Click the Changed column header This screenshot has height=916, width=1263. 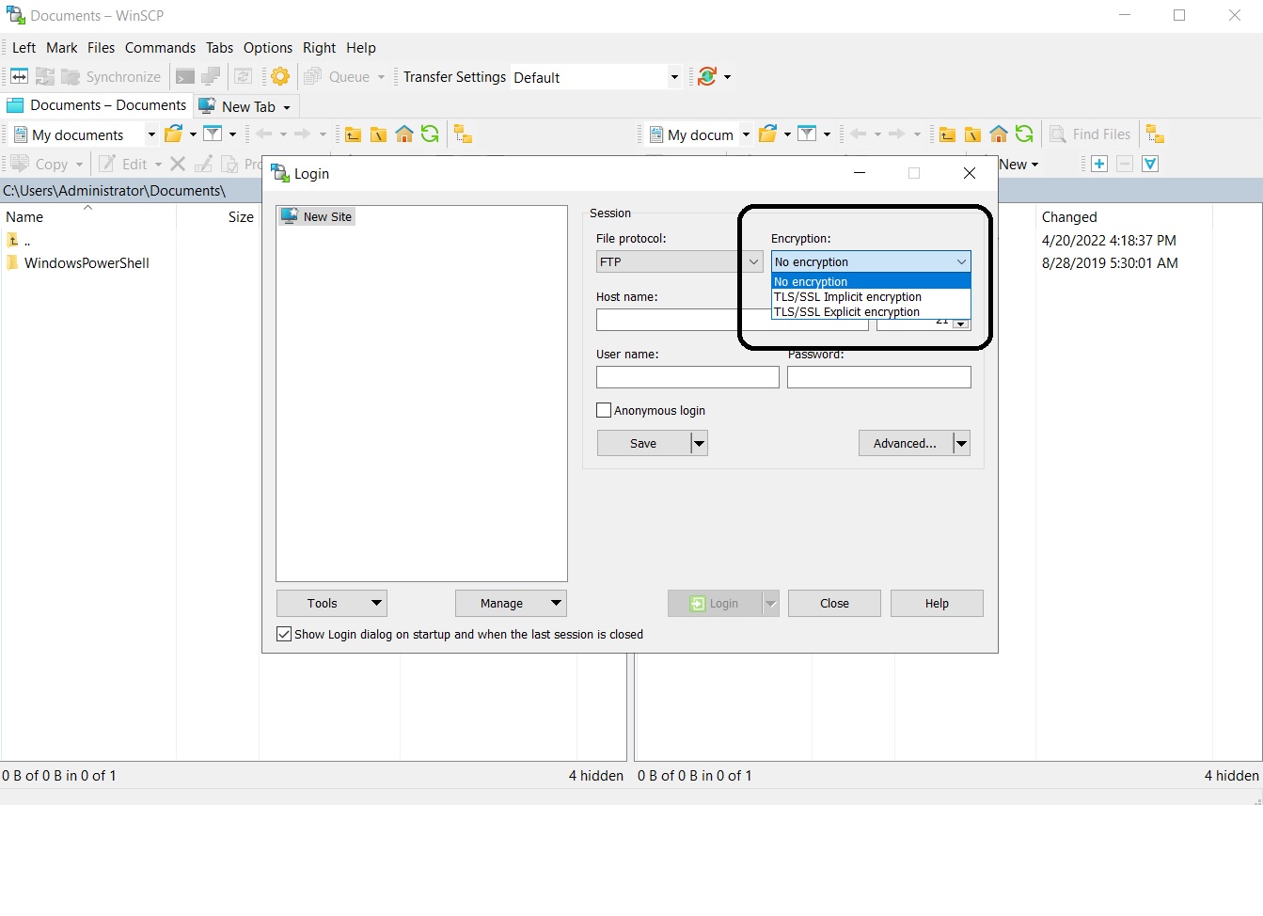coord(1124,217)
